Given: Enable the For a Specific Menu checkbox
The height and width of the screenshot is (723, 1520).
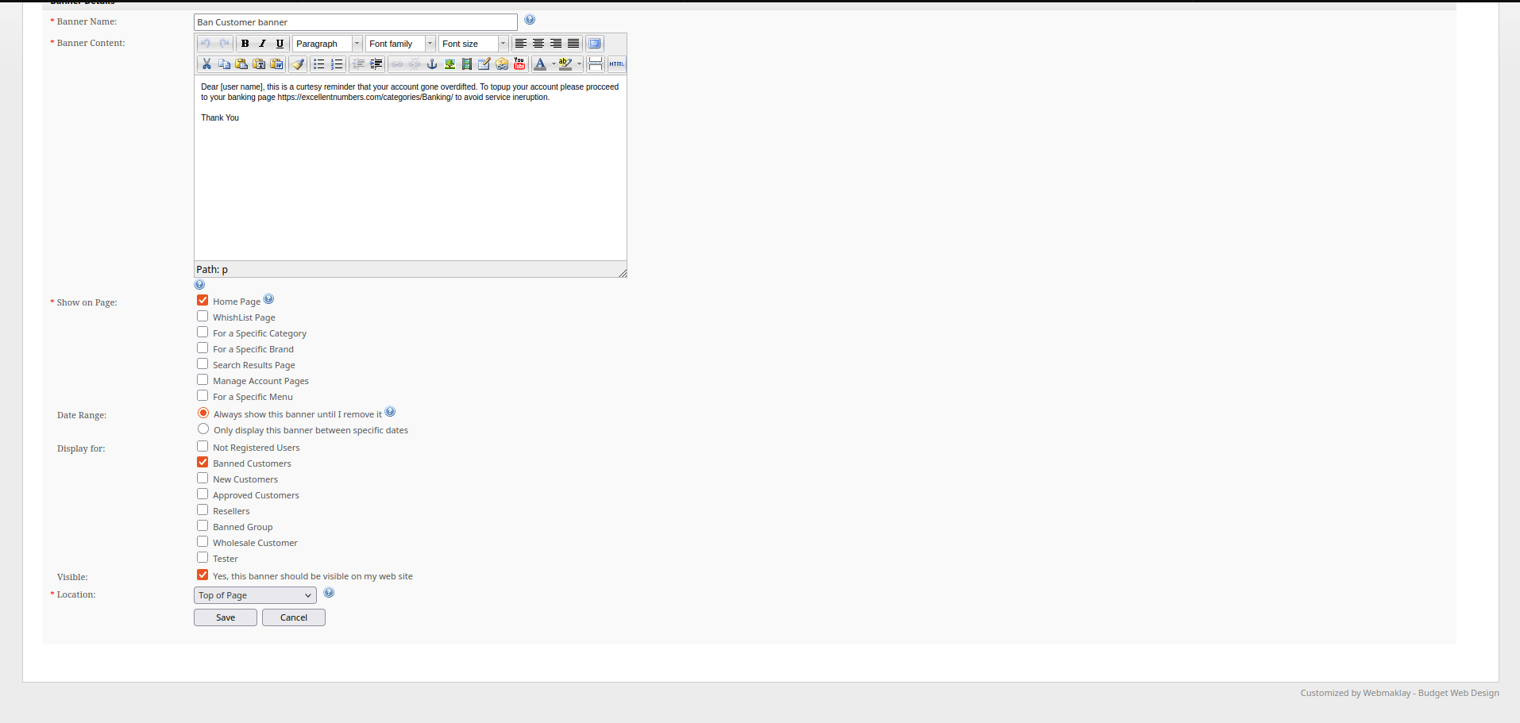Looking at the screenshot, I should click(x=203, y=395).
